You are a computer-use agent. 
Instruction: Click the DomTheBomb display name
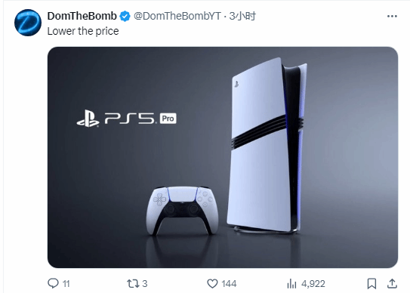click(82, 16)
